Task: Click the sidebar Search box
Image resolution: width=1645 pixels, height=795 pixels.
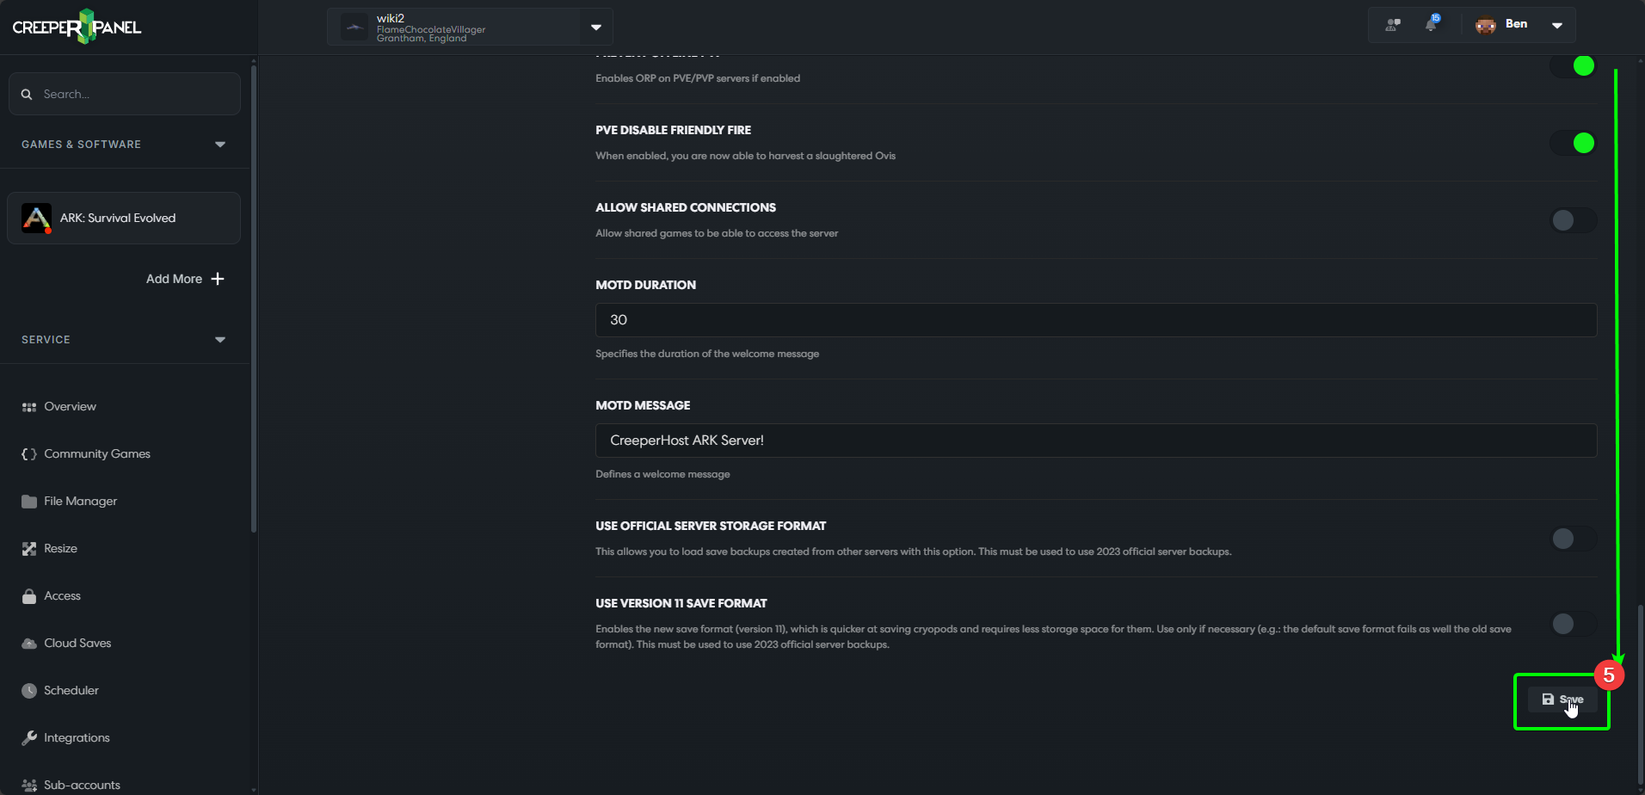Action: point(125,94)
